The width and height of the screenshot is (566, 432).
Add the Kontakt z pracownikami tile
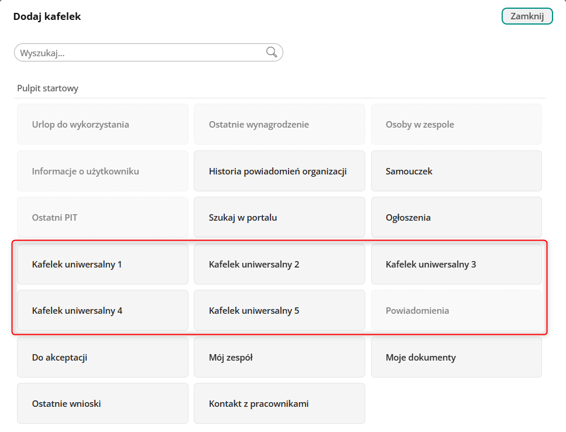(x=279, y=403)
